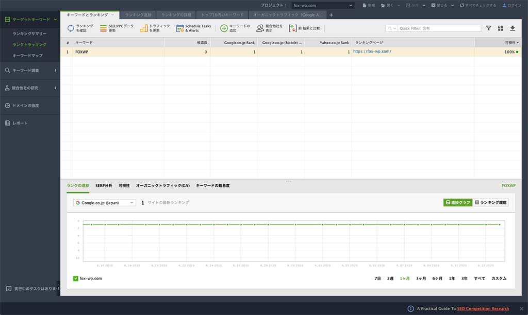528x315 pixels.
Task: Select the 6ヶ月 time range
Action: (x=437, y=278)
